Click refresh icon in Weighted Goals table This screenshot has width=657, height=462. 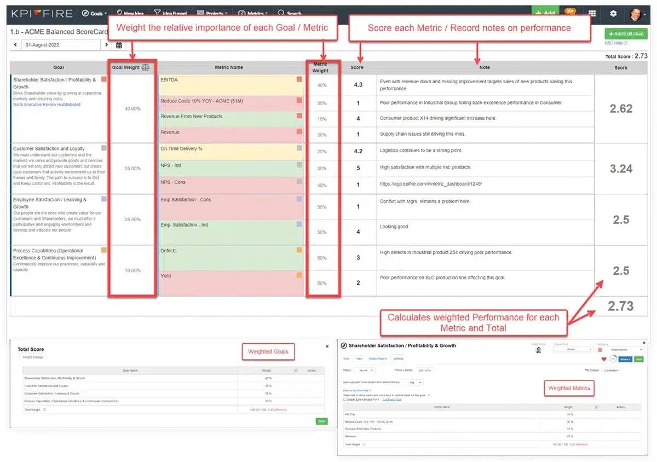click(x=296, y=371)
